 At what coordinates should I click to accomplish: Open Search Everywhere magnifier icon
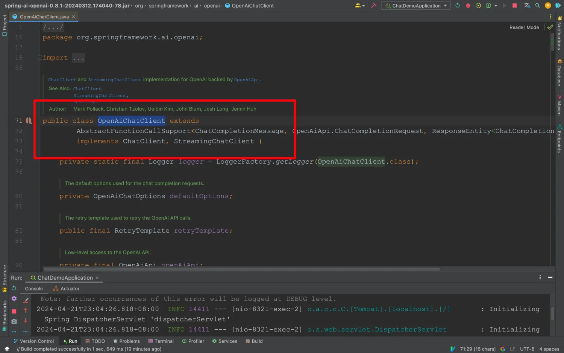(538, 6)
